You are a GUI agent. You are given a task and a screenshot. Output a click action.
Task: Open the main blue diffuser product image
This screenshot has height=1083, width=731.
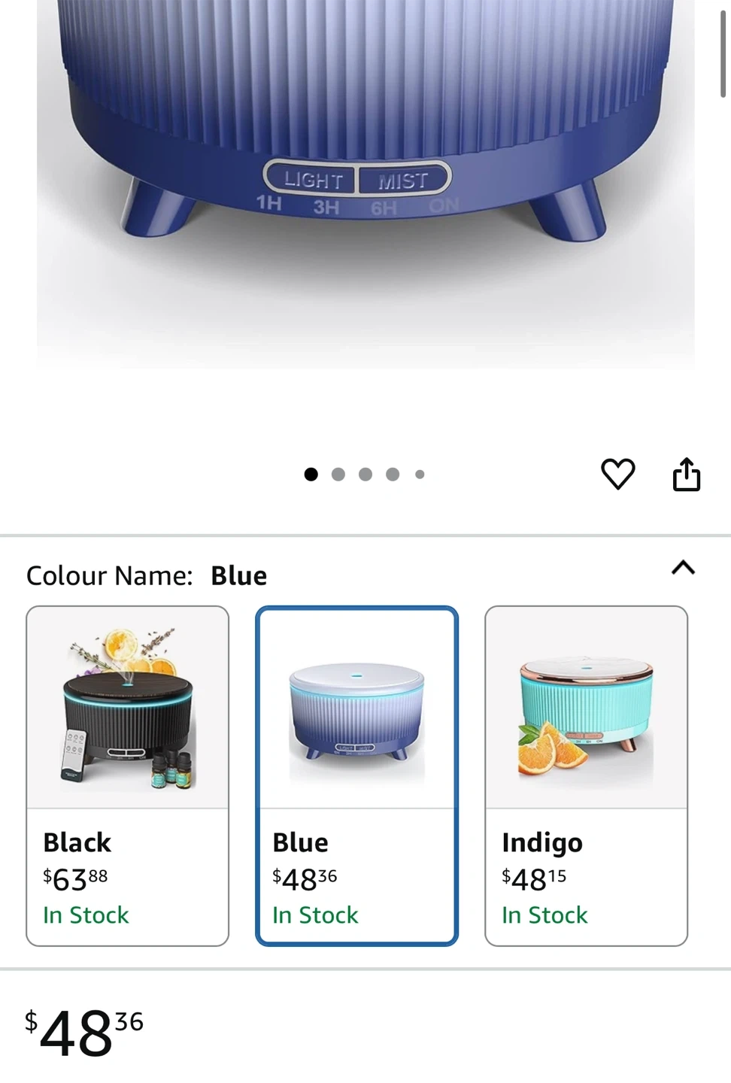[x=365, y=184]
